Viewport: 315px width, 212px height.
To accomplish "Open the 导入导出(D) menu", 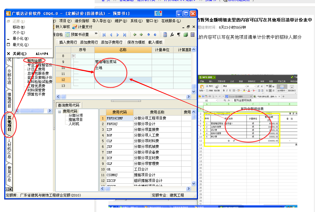I will pyautogui.click(x=102, y=21).
